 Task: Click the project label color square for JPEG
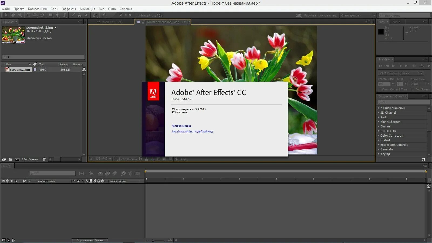point(35,70)
